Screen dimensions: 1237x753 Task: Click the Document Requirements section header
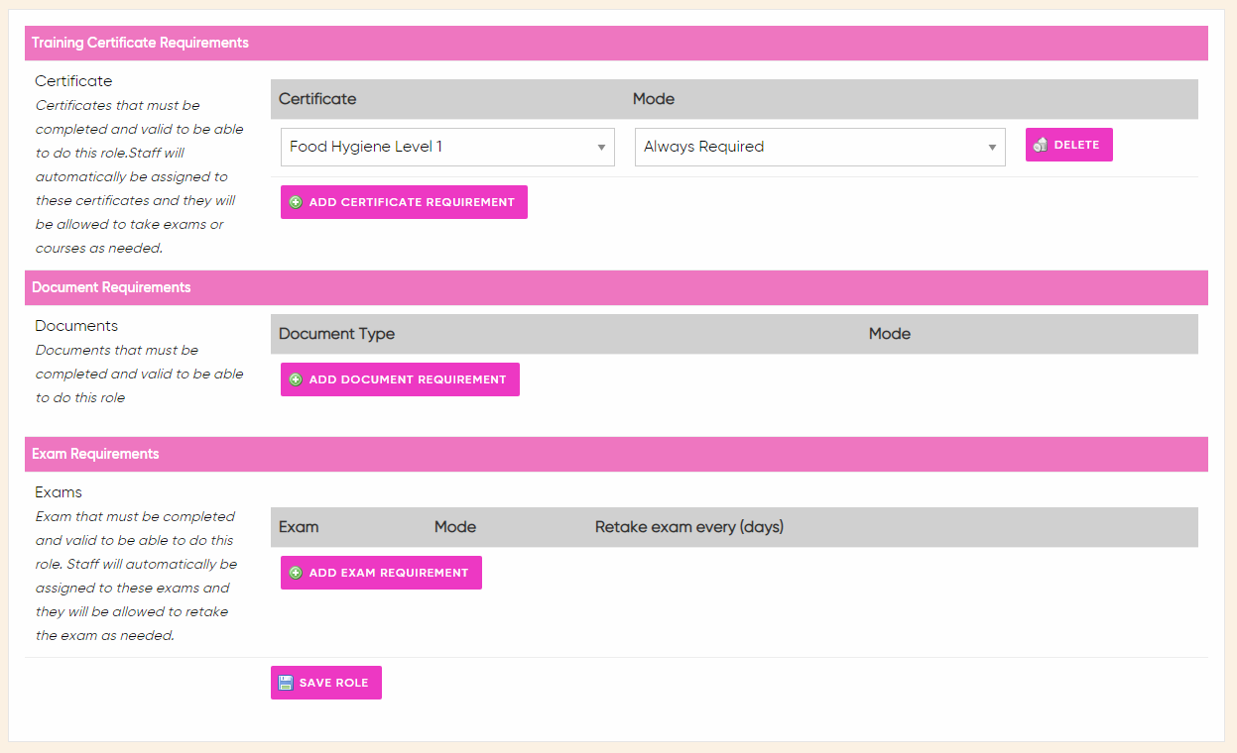coord(109,286)
